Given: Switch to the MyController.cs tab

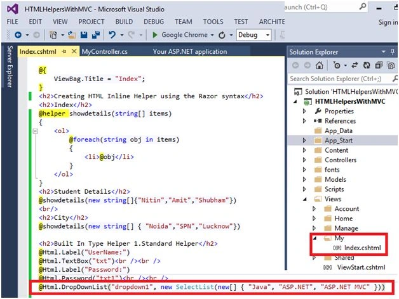Looking at the screenshot, I should pyautogui.click(x=105, y=51).
